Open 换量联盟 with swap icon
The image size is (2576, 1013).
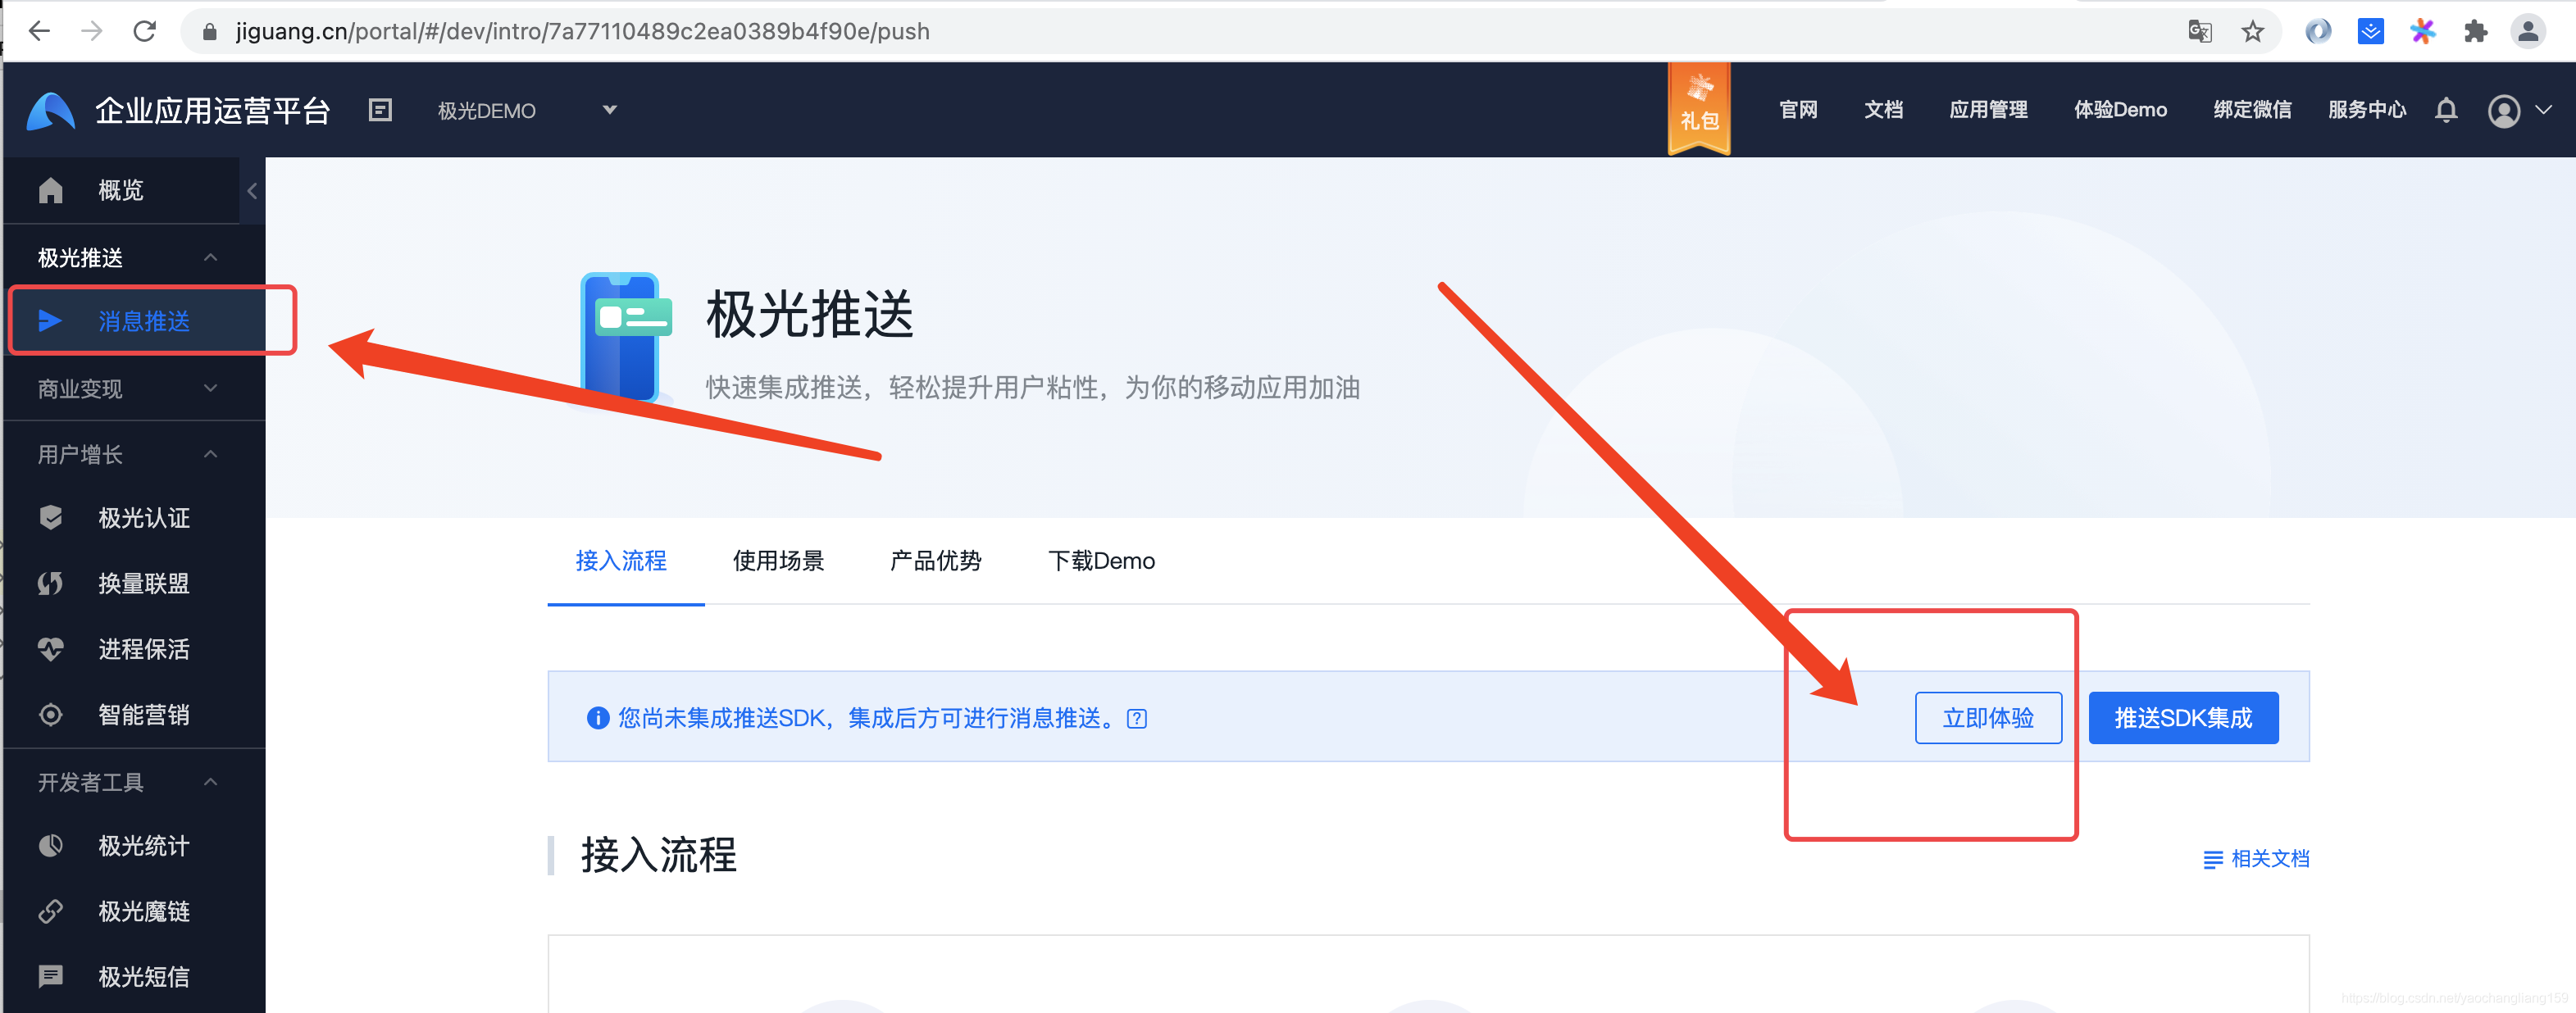(x=135, y=583)
